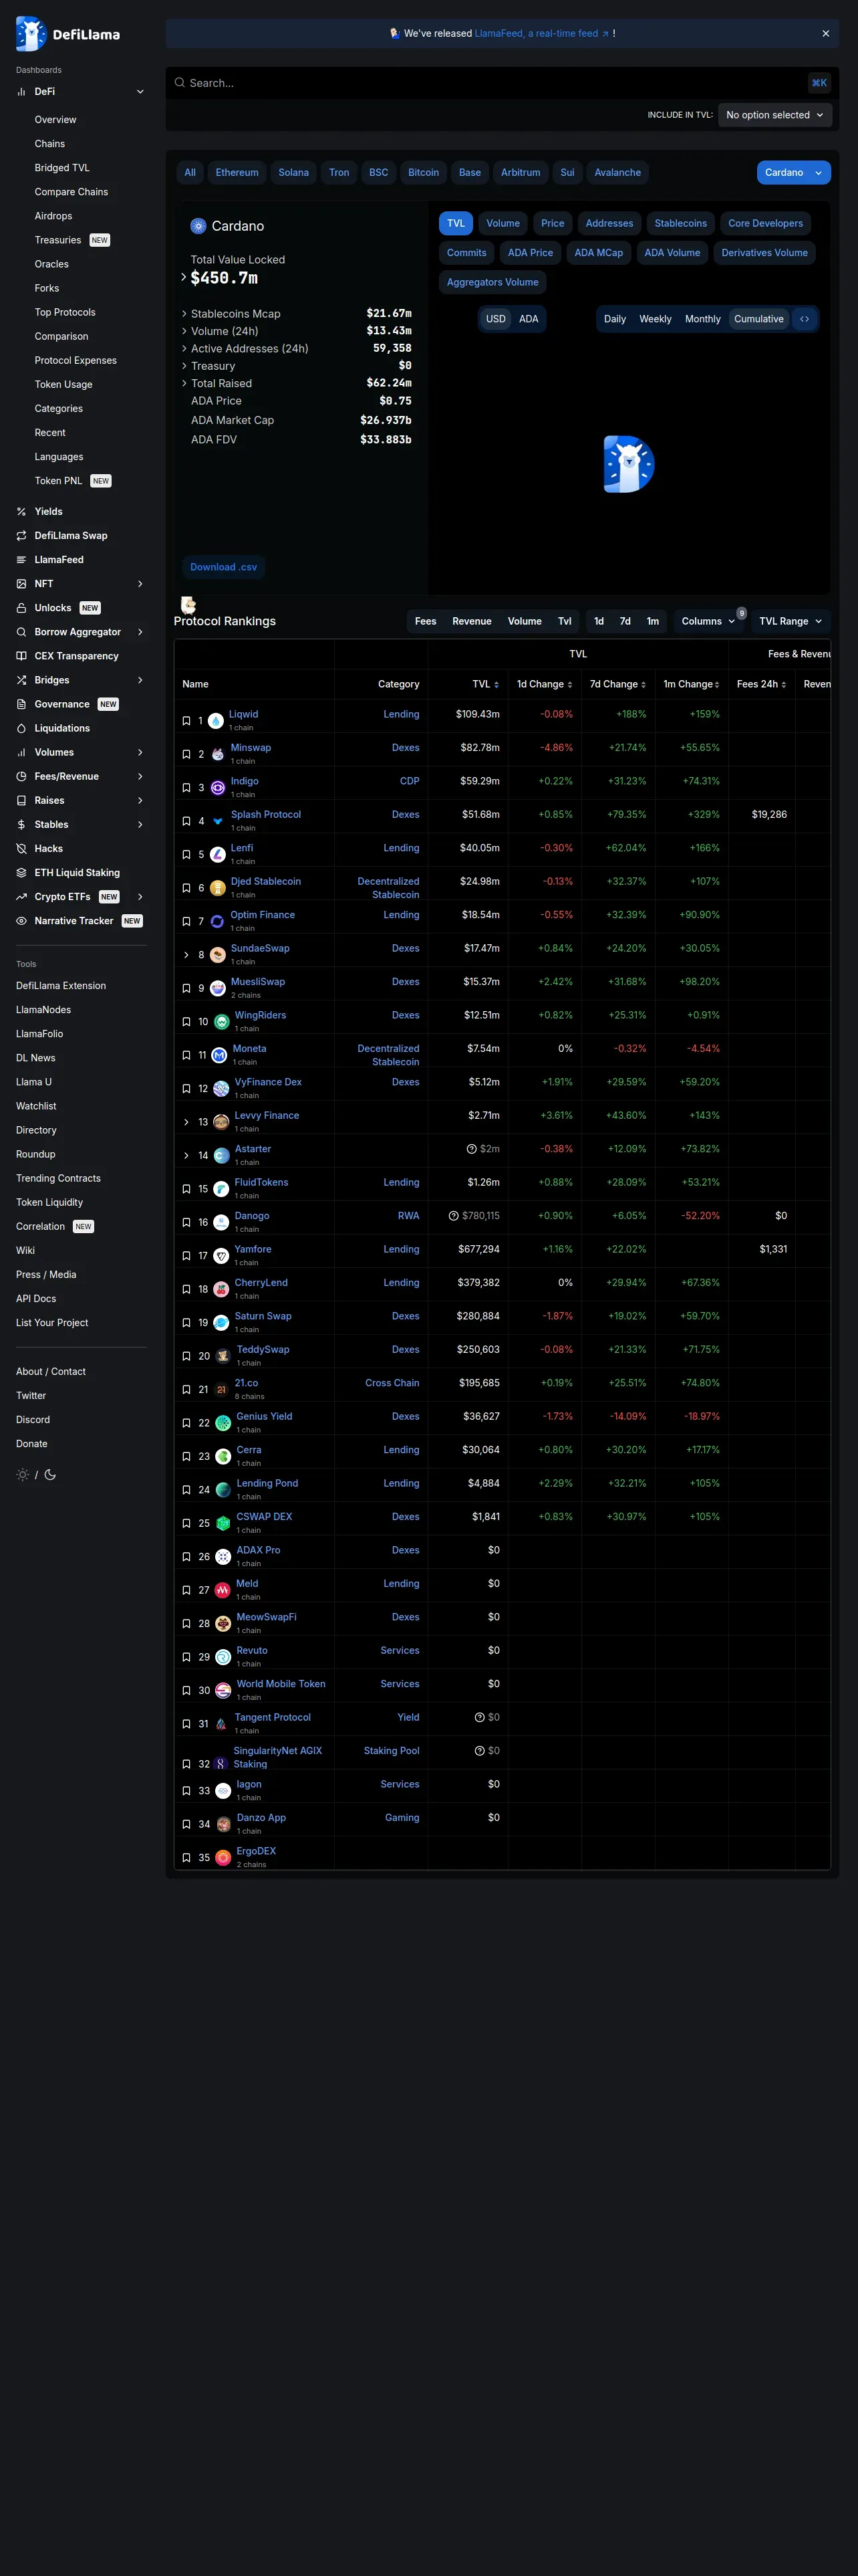Expand the SundaeSwap protocol row
The image size is (858, 2576).
point(186,955)
